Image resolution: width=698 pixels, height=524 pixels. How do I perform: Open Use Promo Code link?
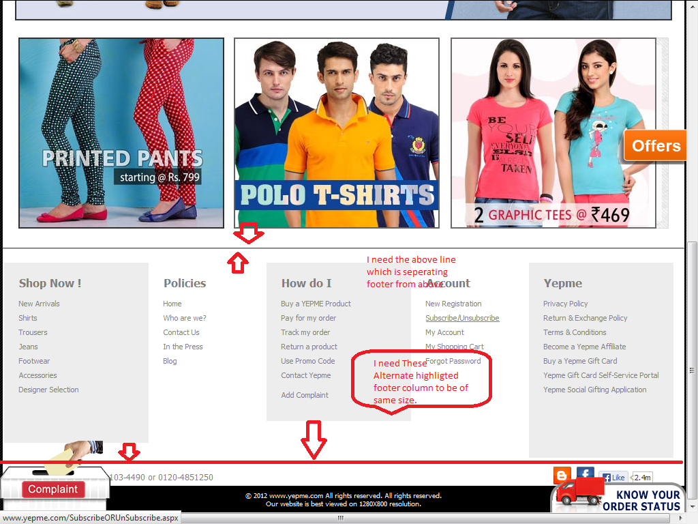(x=307, y=361)
